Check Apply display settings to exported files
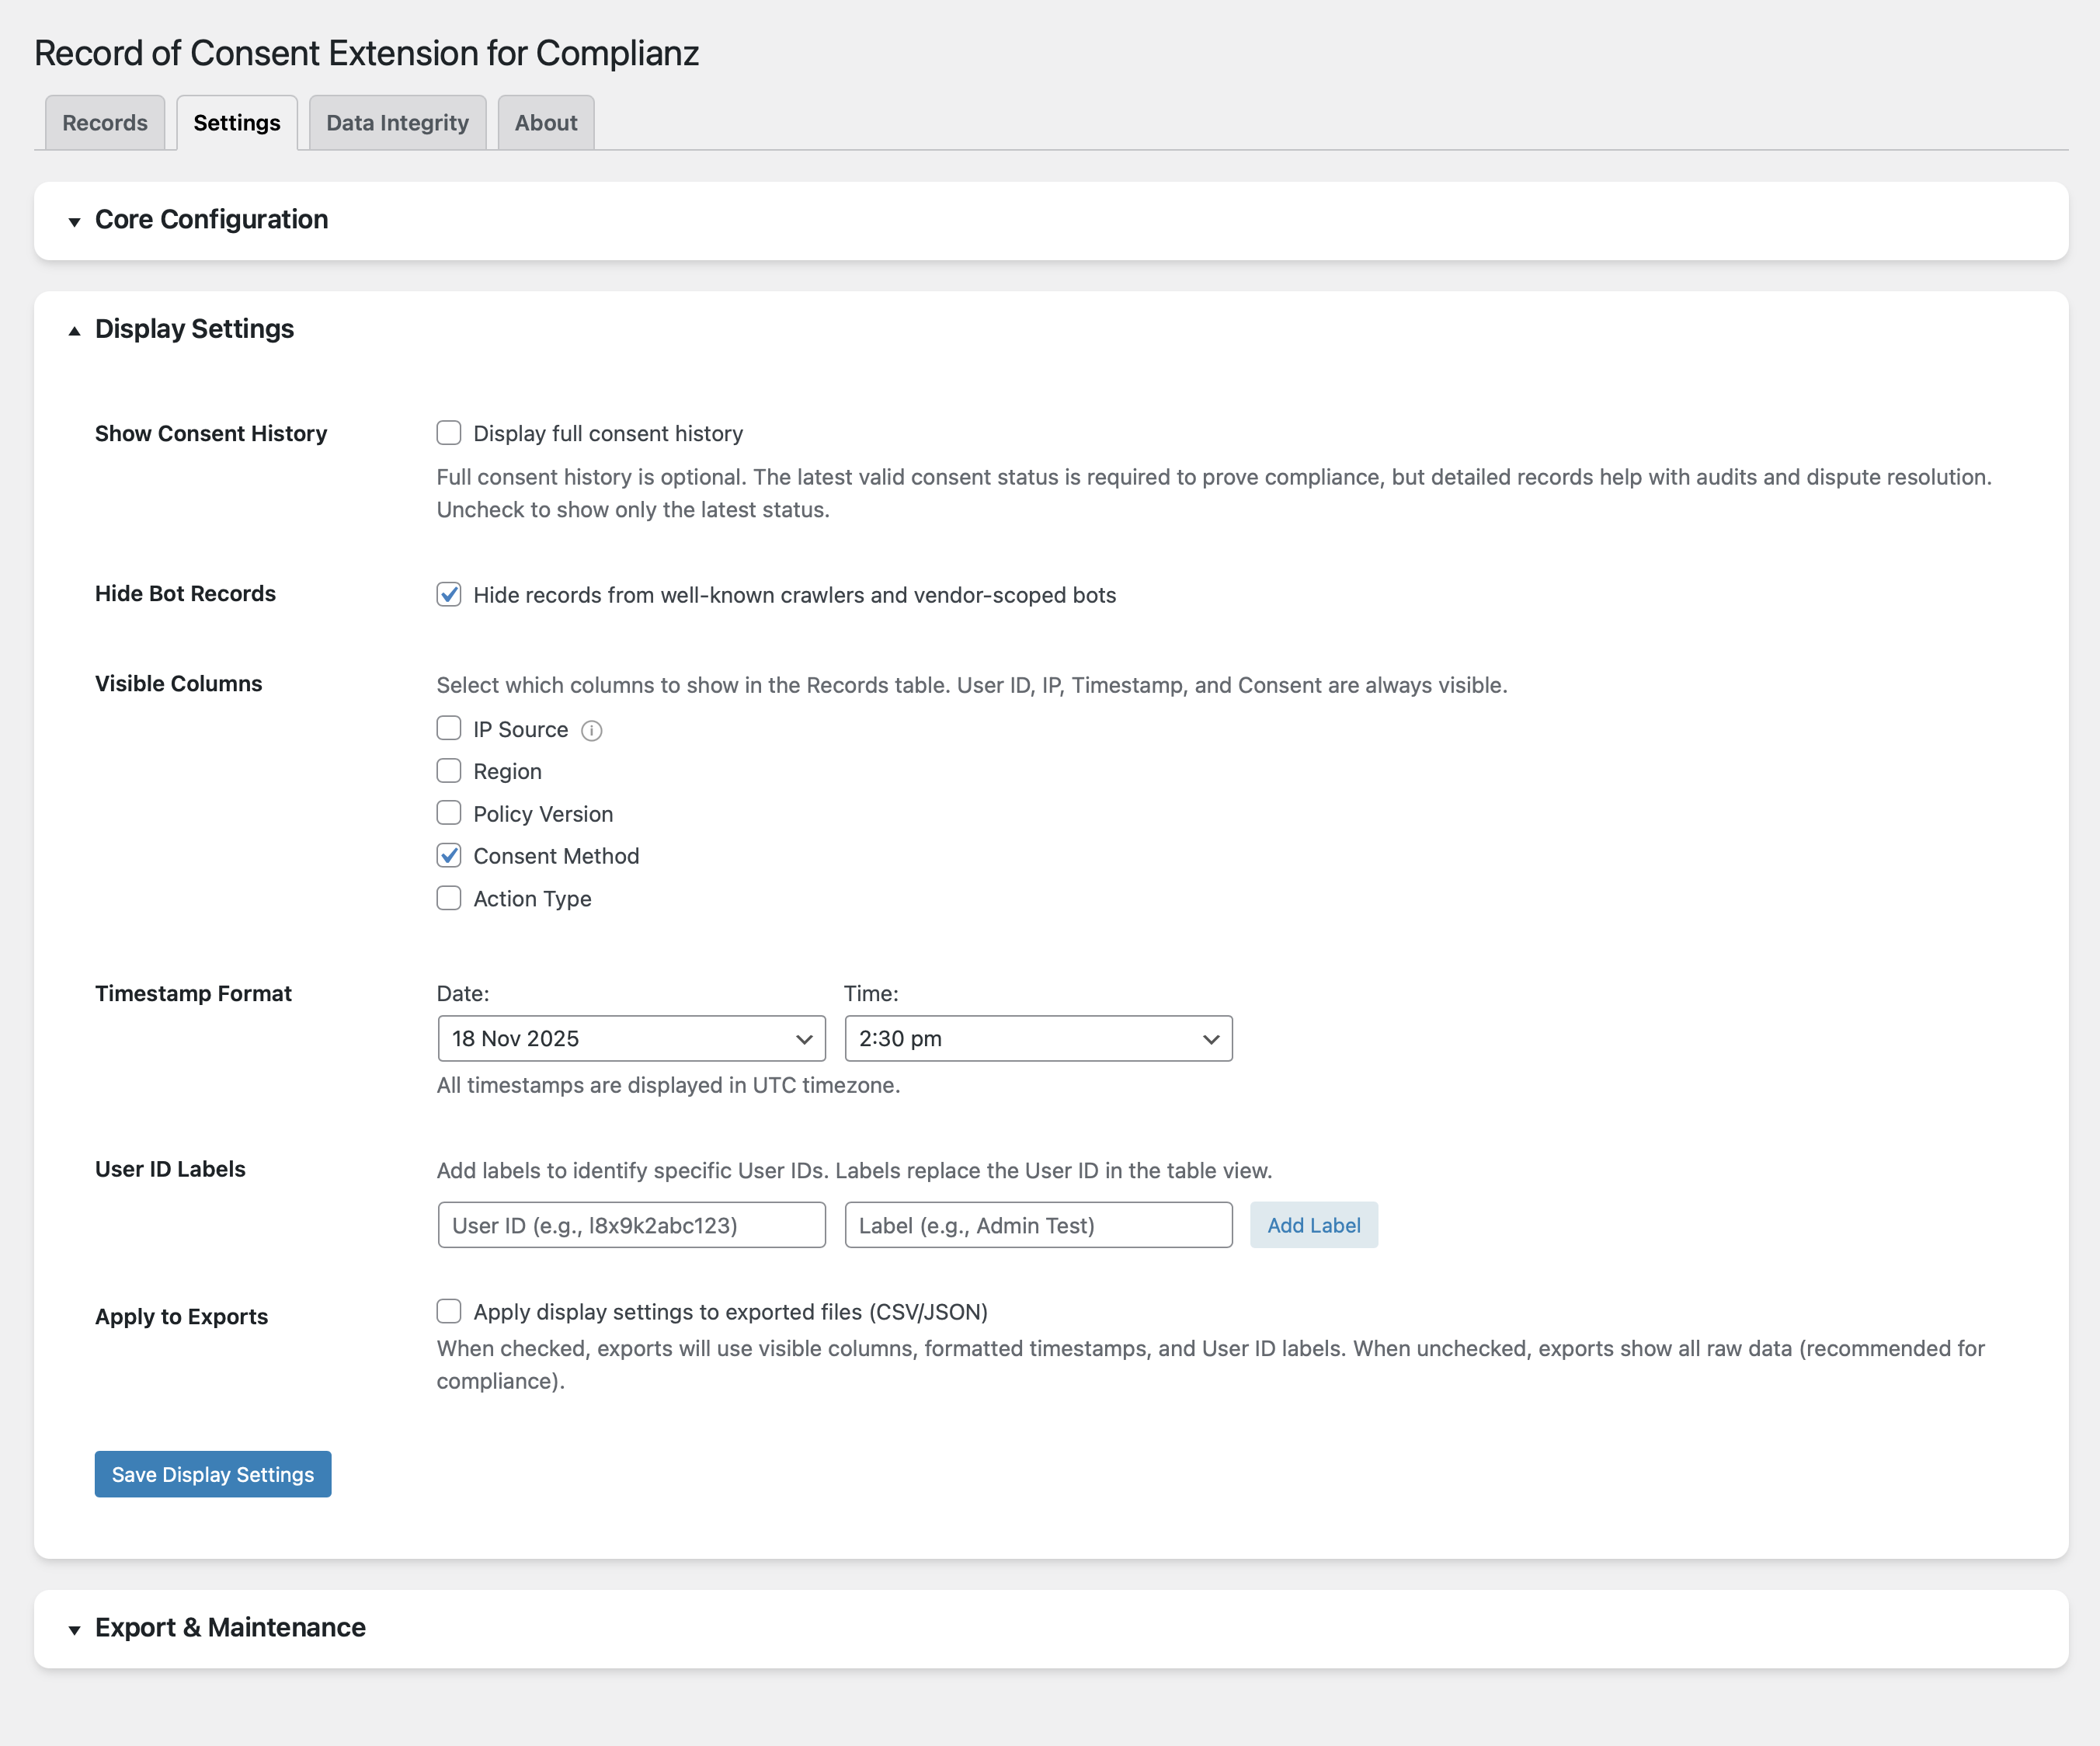The image size is (2100, 1746). click(x=449, y=1311)
